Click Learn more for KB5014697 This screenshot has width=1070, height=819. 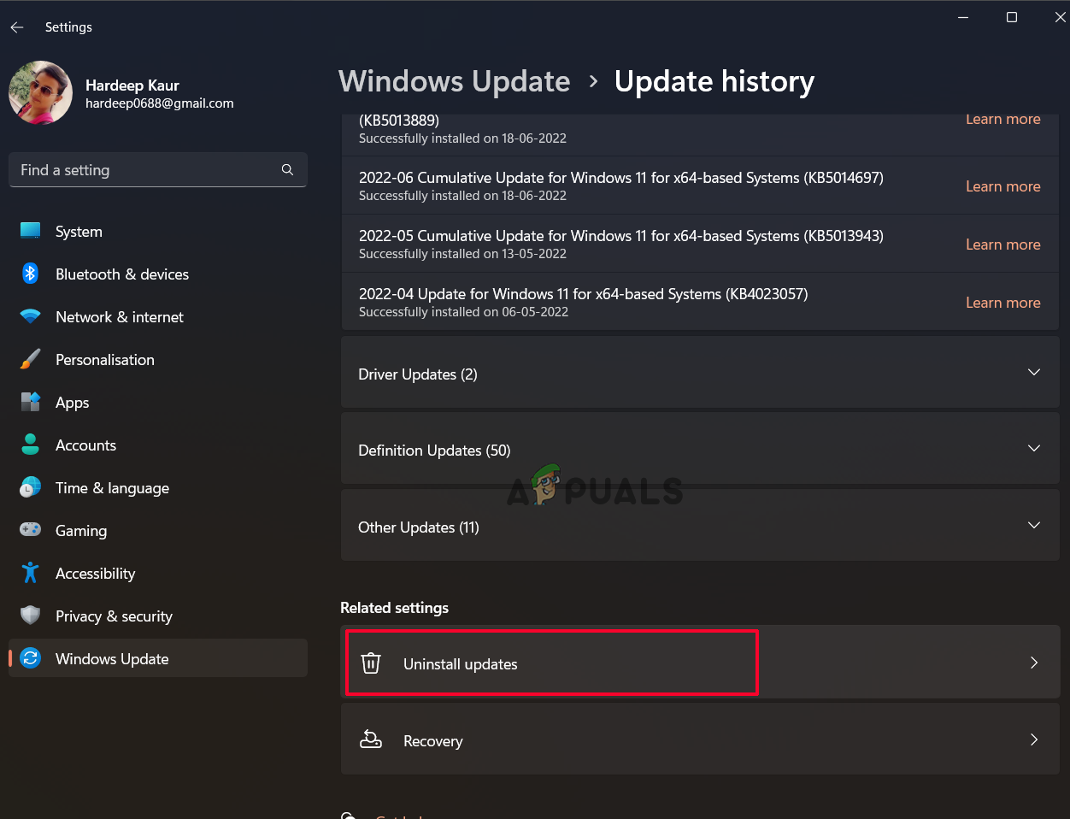[x=1002, y=186]
